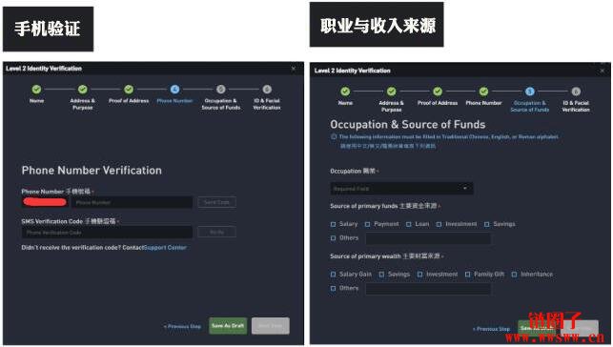This screenshot has height=347, width=613.
Task: Tick the Loan checkbox
Action: [x=409, y=224]
